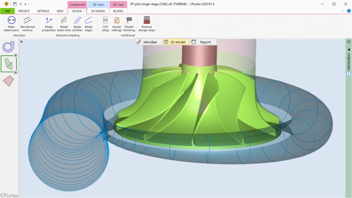The image size is (352, 198).
Task: Open Blade mean lines design step
Action: tap(64, 24)
